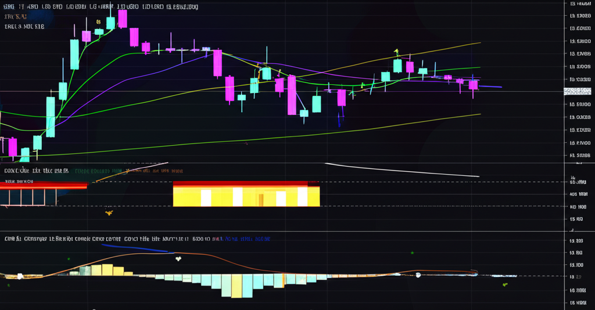Click the yellow arrow marker above the cyan candle
595x310 pixels.
396,51
